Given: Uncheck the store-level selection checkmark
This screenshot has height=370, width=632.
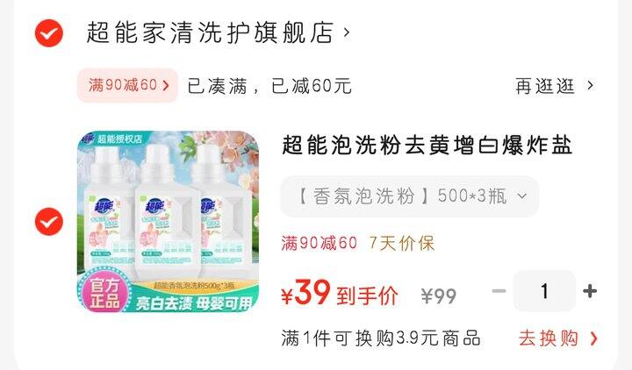Looking at the screenshot, I should pyautogui.click(x=49, y=33).
